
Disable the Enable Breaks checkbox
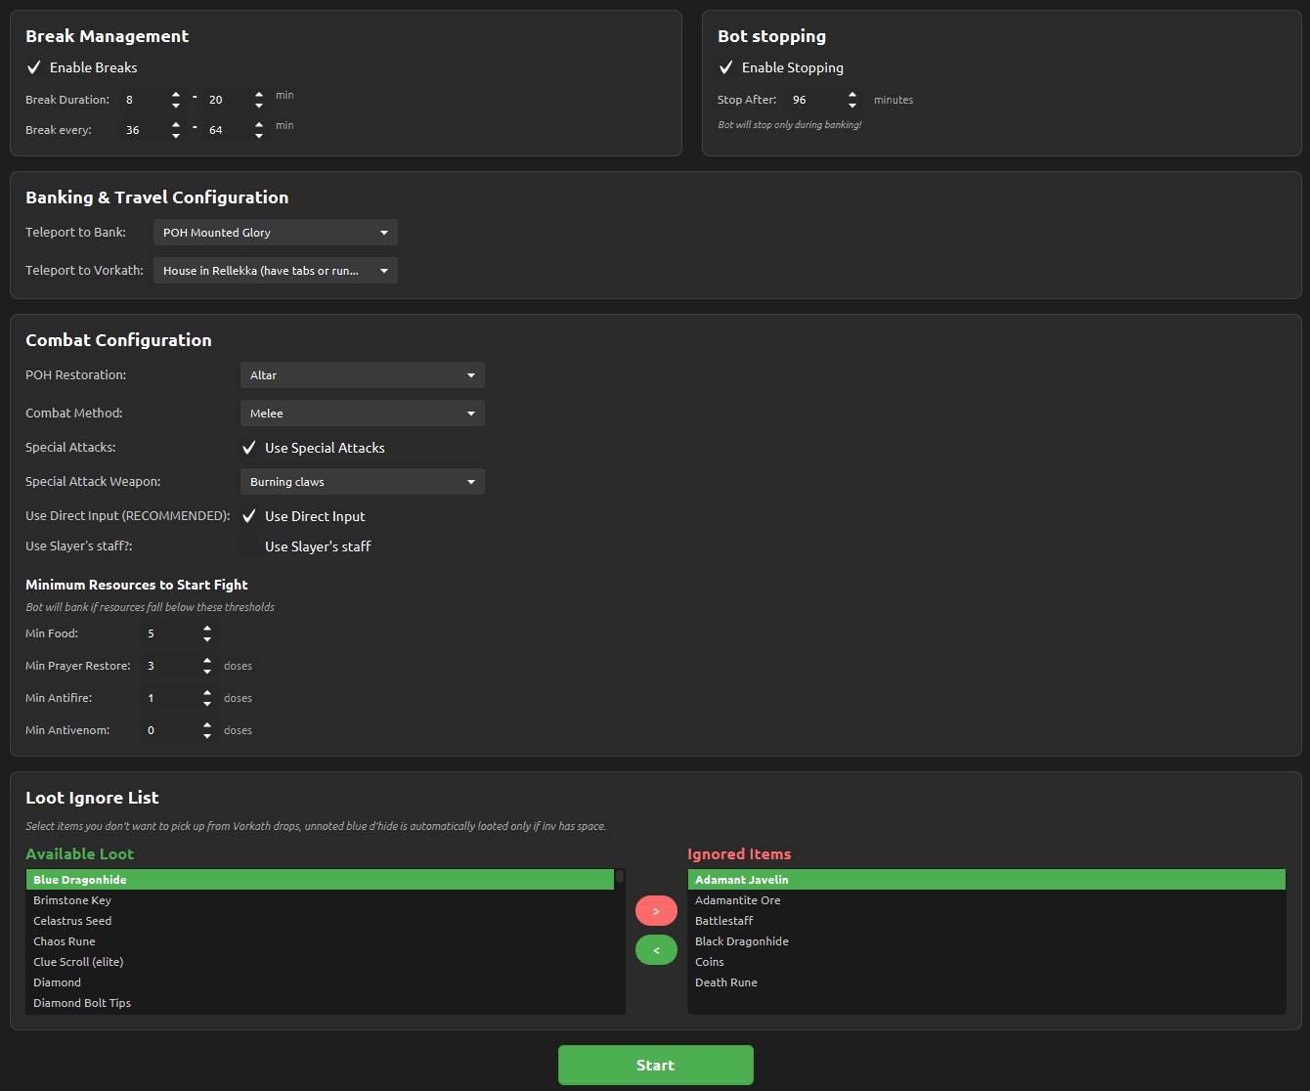coord(34,67)
